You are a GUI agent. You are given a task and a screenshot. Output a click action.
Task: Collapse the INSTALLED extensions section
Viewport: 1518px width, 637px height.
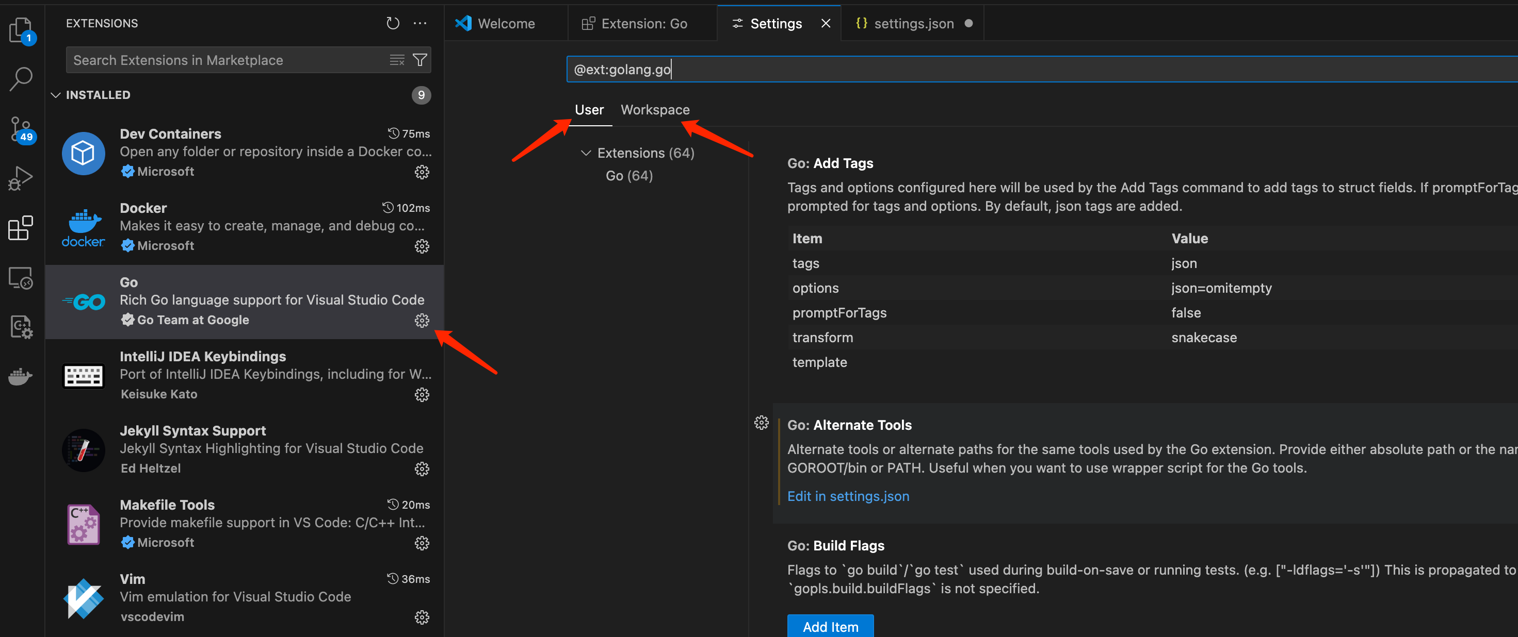56,95
